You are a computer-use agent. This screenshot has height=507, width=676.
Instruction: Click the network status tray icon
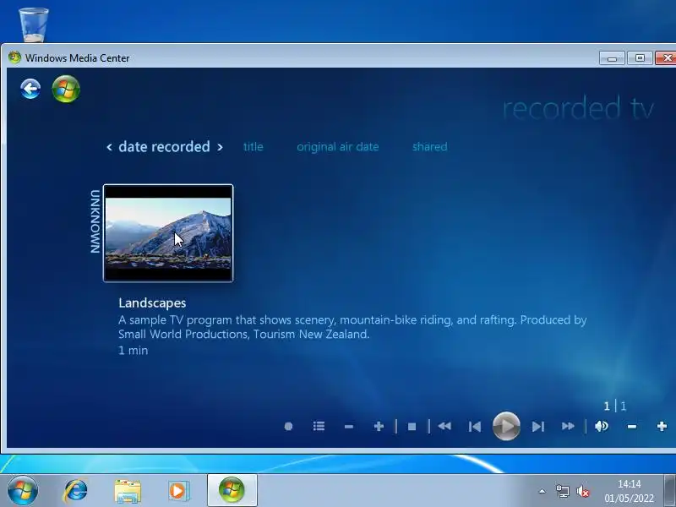pyautogui.click(x=562, y=491)
